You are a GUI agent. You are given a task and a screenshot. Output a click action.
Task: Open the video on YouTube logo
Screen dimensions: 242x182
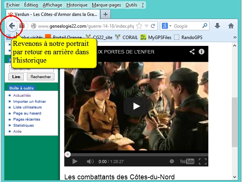pyautogui.click(x=187, y=162)
